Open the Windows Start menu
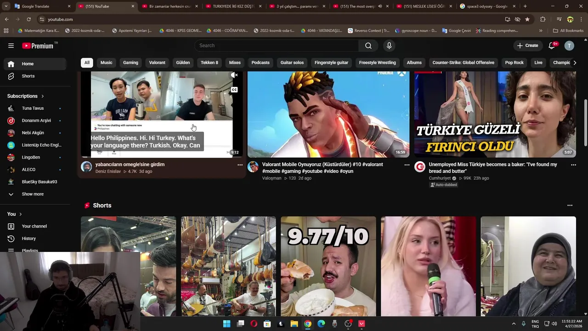588x331 pixels. pyautogui.click(x=226, y=324)
